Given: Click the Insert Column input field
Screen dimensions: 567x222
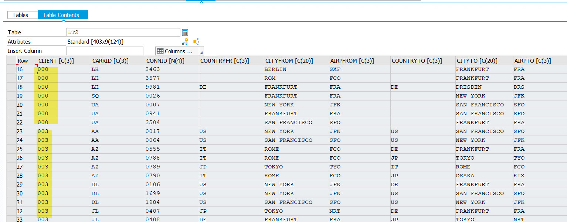Looking at the screenshot, I should tap(105, 51).
